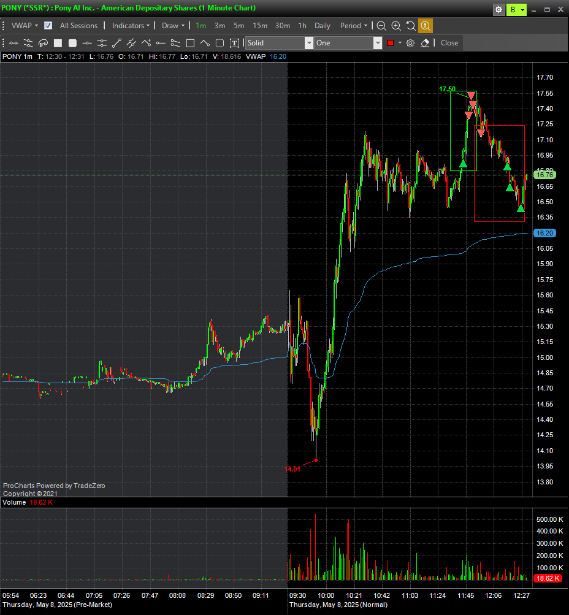Select the crossed lines drawing tool
The width and height of the screenshot is (569, 615).
tap(131, 43)
